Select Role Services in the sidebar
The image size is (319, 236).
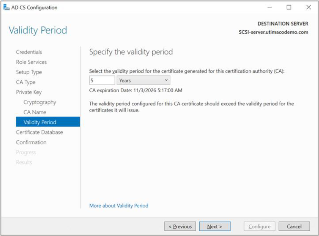[31, 62]
